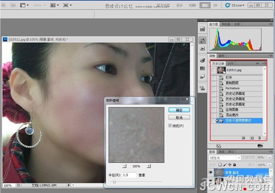Open the fill 100% slider arrow
Image resolution: width=275 pixels, height=193 pixels.
click(270, 165)
